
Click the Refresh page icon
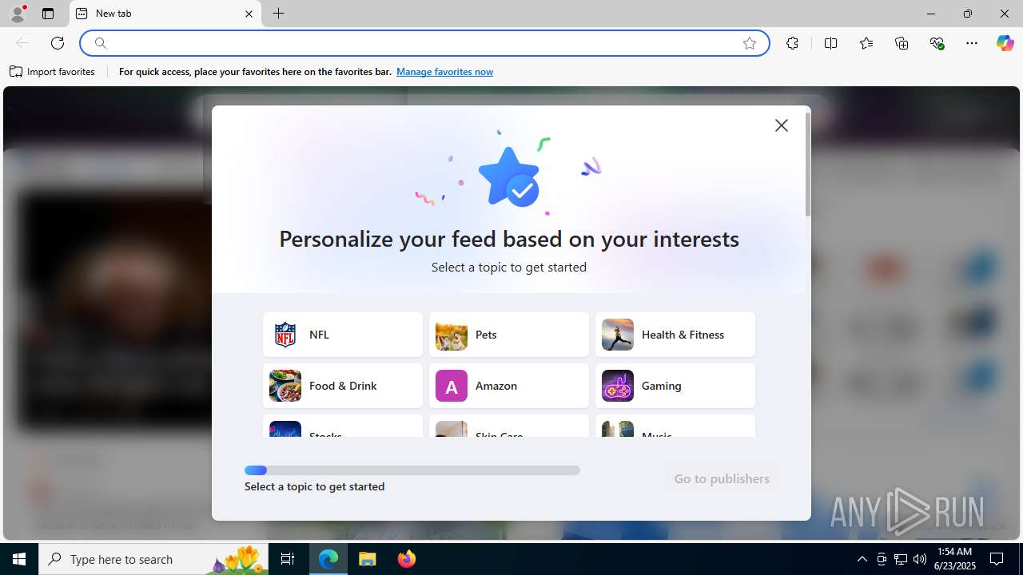[58, 43]
